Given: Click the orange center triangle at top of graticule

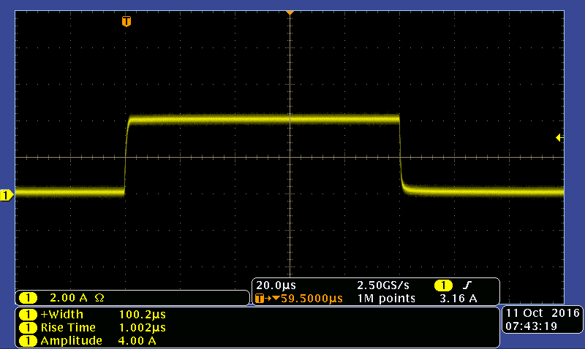Looking at the screenshot, I should [x=290, y=13].
